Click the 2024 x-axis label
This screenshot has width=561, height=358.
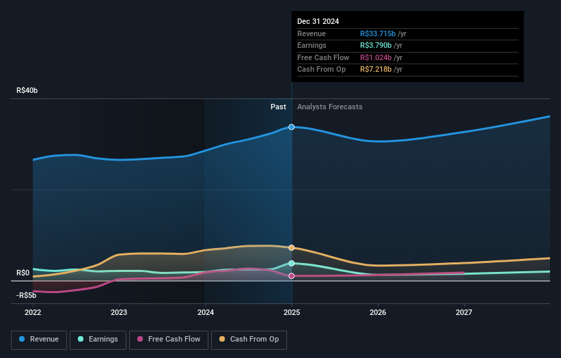click(206, 312)
